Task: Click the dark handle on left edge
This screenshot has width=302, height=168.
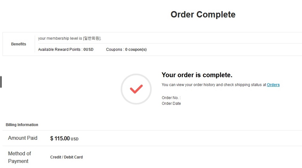Action: click(1, 82)
